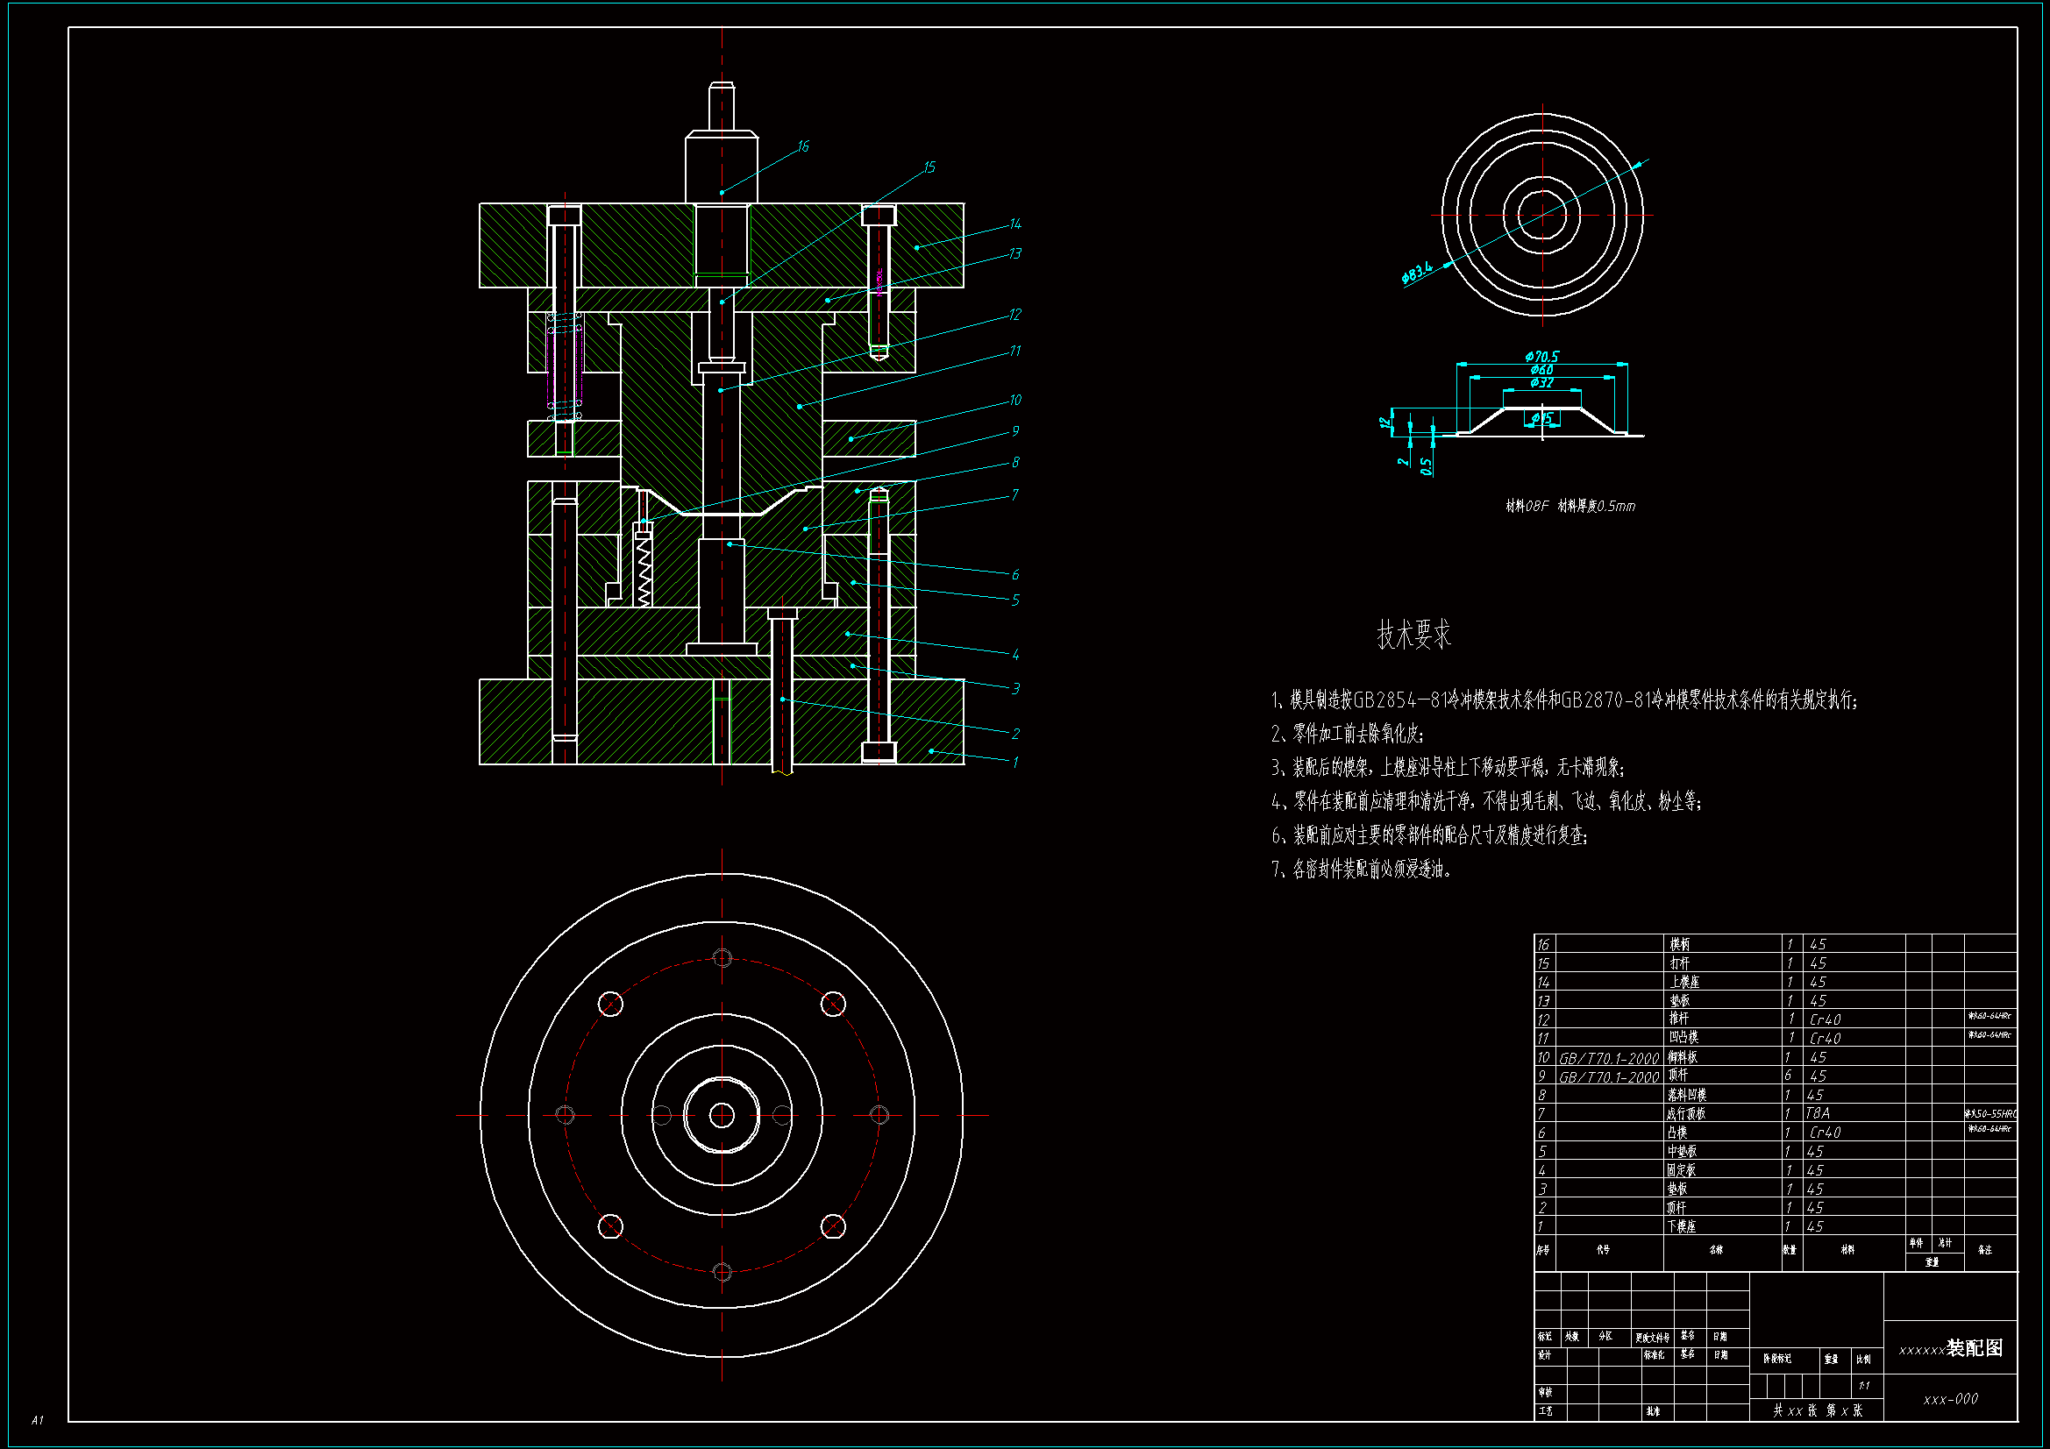Select part balloon number 1 near base

[x=1014, y=762]
